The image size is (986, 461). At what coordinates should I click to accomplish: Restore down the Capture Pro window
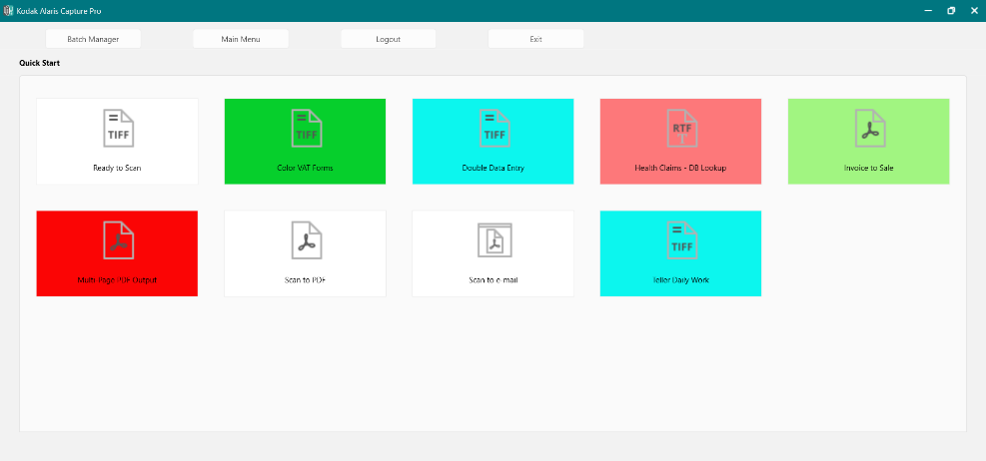pyautogui.click(x=951, y=11)
